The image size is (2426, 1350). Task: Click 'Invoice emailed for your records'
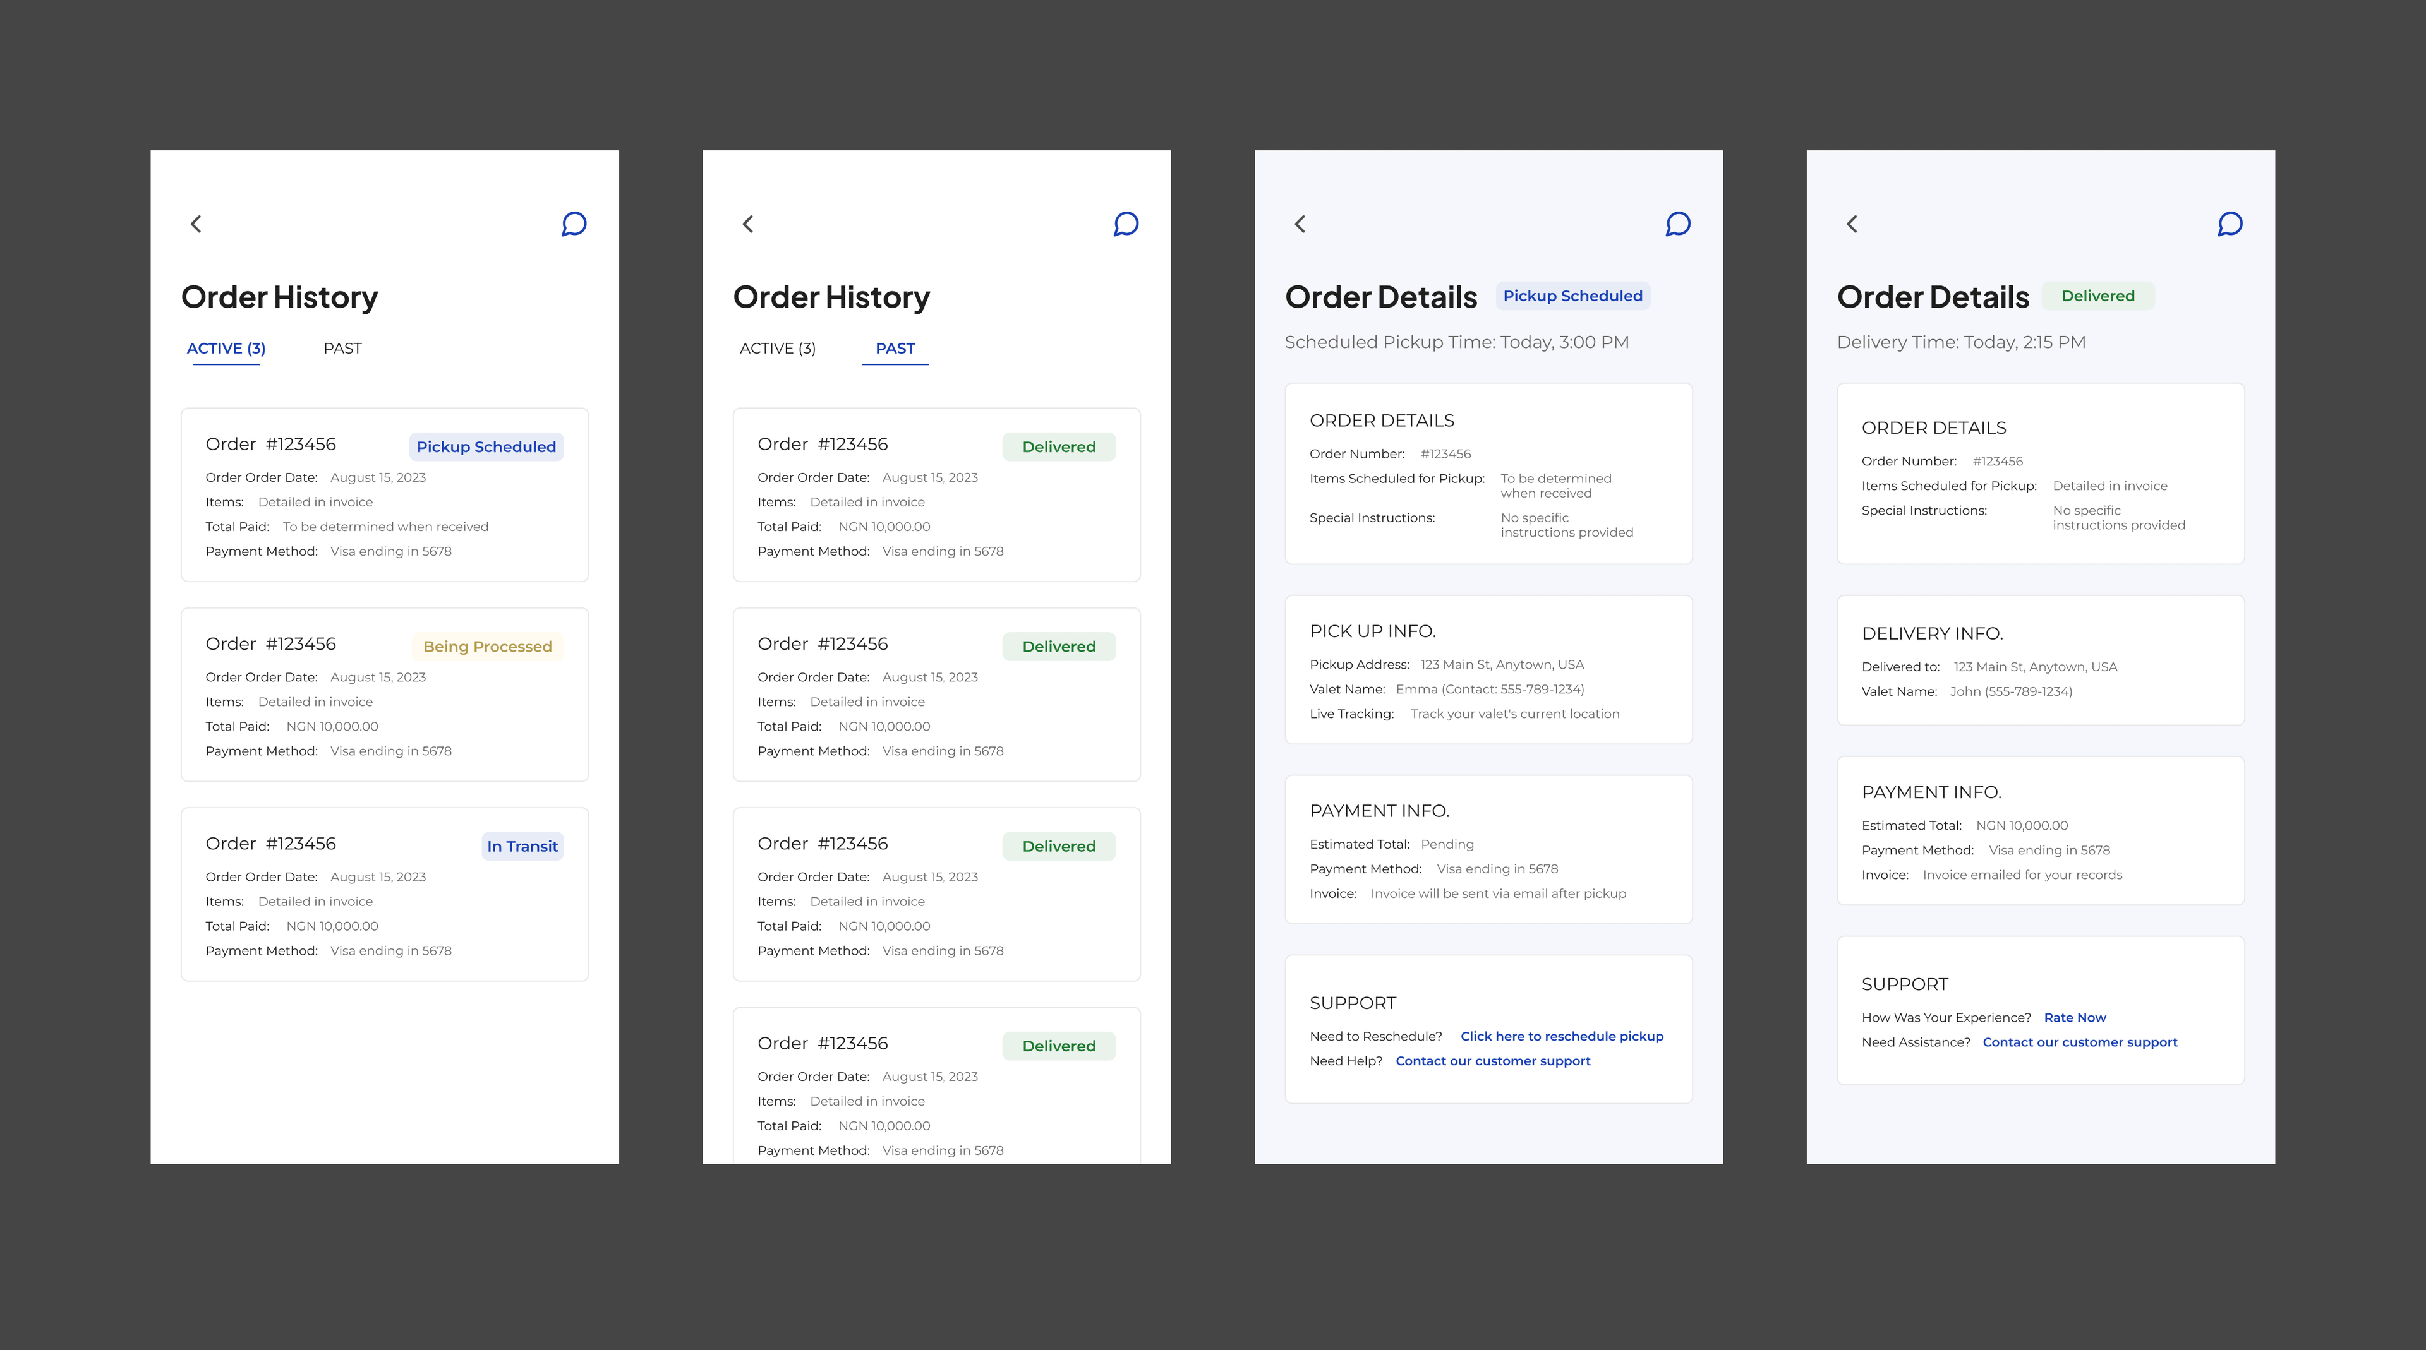(x=2022, y=875)
